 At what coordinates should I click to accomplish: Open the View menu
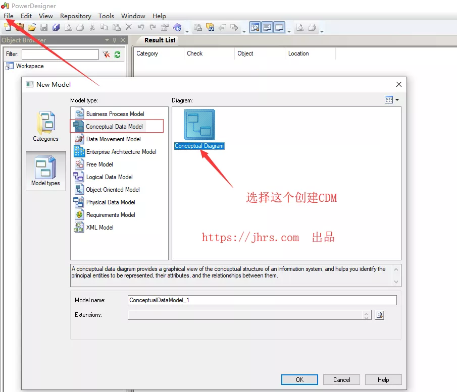coord(46,16)
